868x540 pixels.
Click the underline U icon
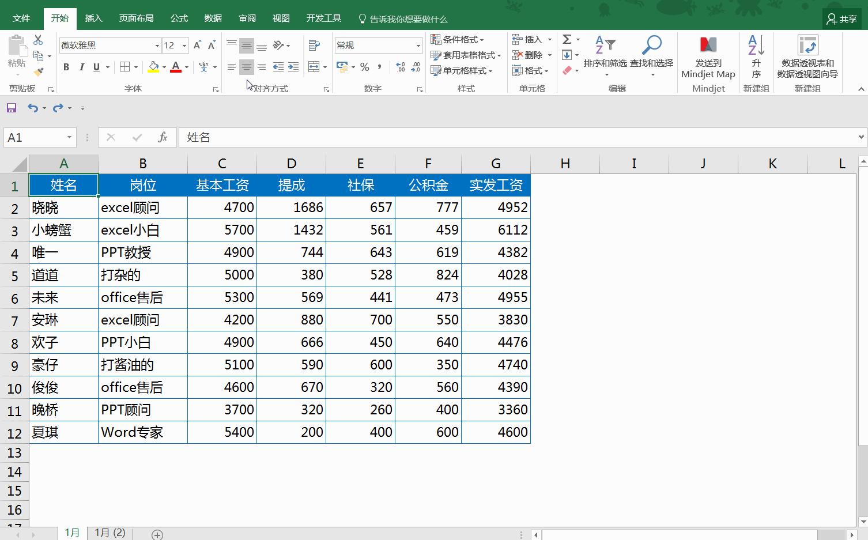coord(96,67)
